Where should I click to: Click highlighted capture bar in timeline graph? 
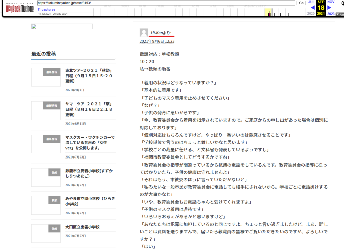pyautogui.click(x=269, y=13)
